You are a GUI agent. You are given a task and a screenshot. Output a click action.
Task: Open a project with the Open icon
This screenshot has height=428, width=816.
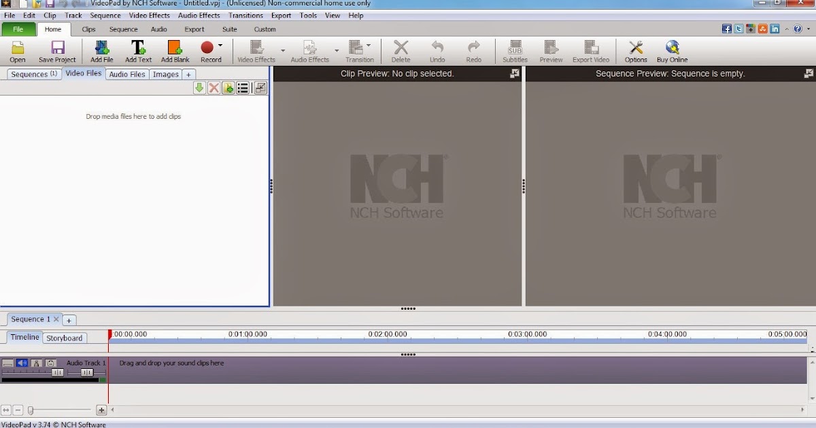pyautogui.click(x=18, y=52)
